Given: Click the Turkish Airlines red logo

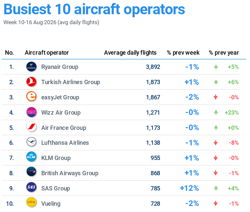Looking at the screenshot, I should [x=31, y=82].
